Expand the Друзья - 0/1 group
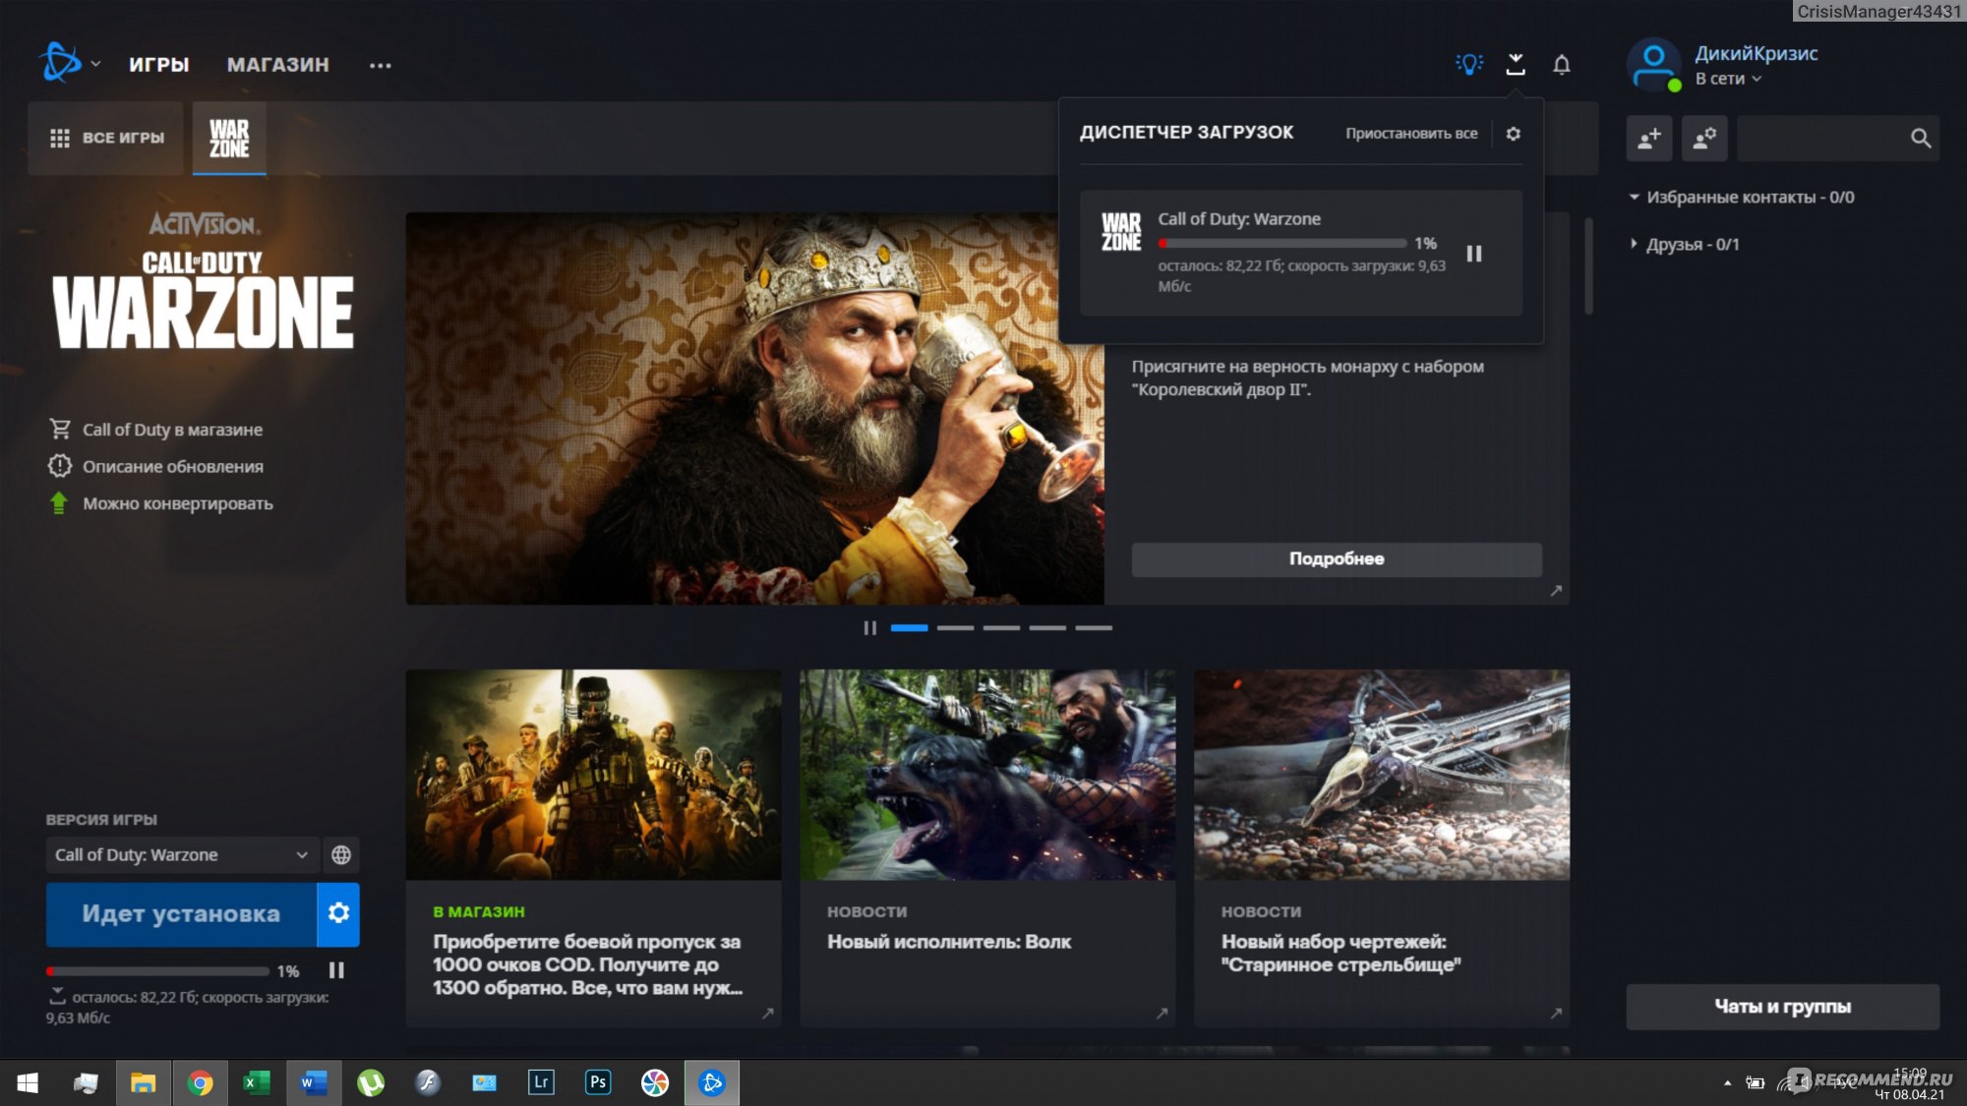This screenshot has height=1106, width=1967. coord(1685,245)
